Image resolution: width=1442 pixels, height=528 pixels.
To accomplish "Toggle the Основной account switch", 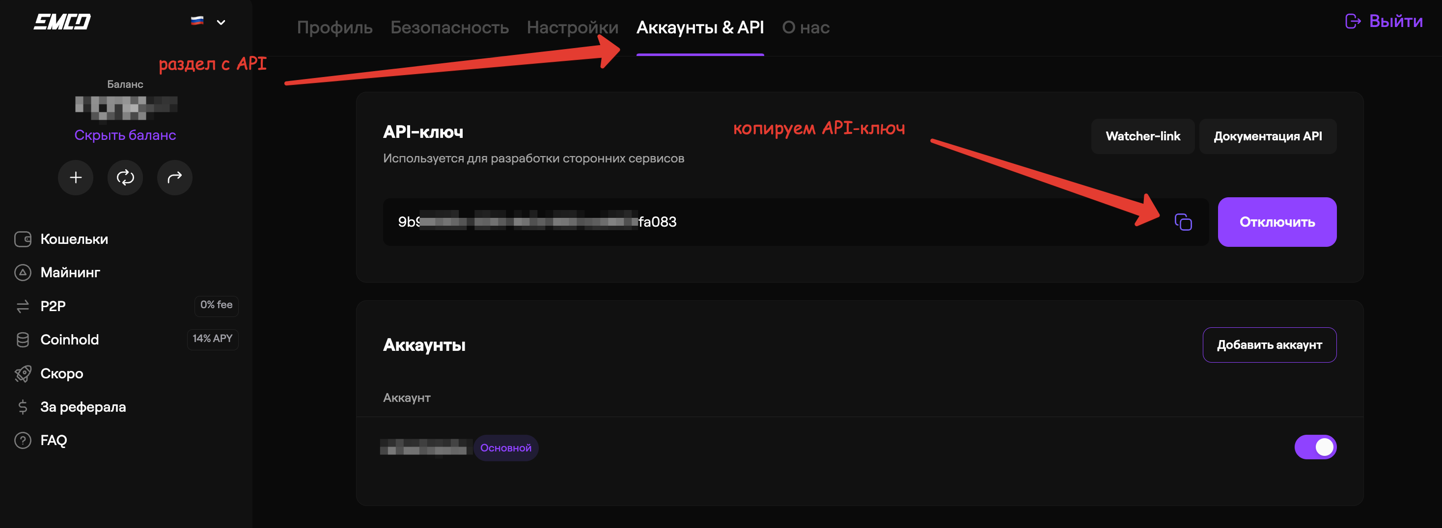I will pyautogui.click(x=1315, y=448).
